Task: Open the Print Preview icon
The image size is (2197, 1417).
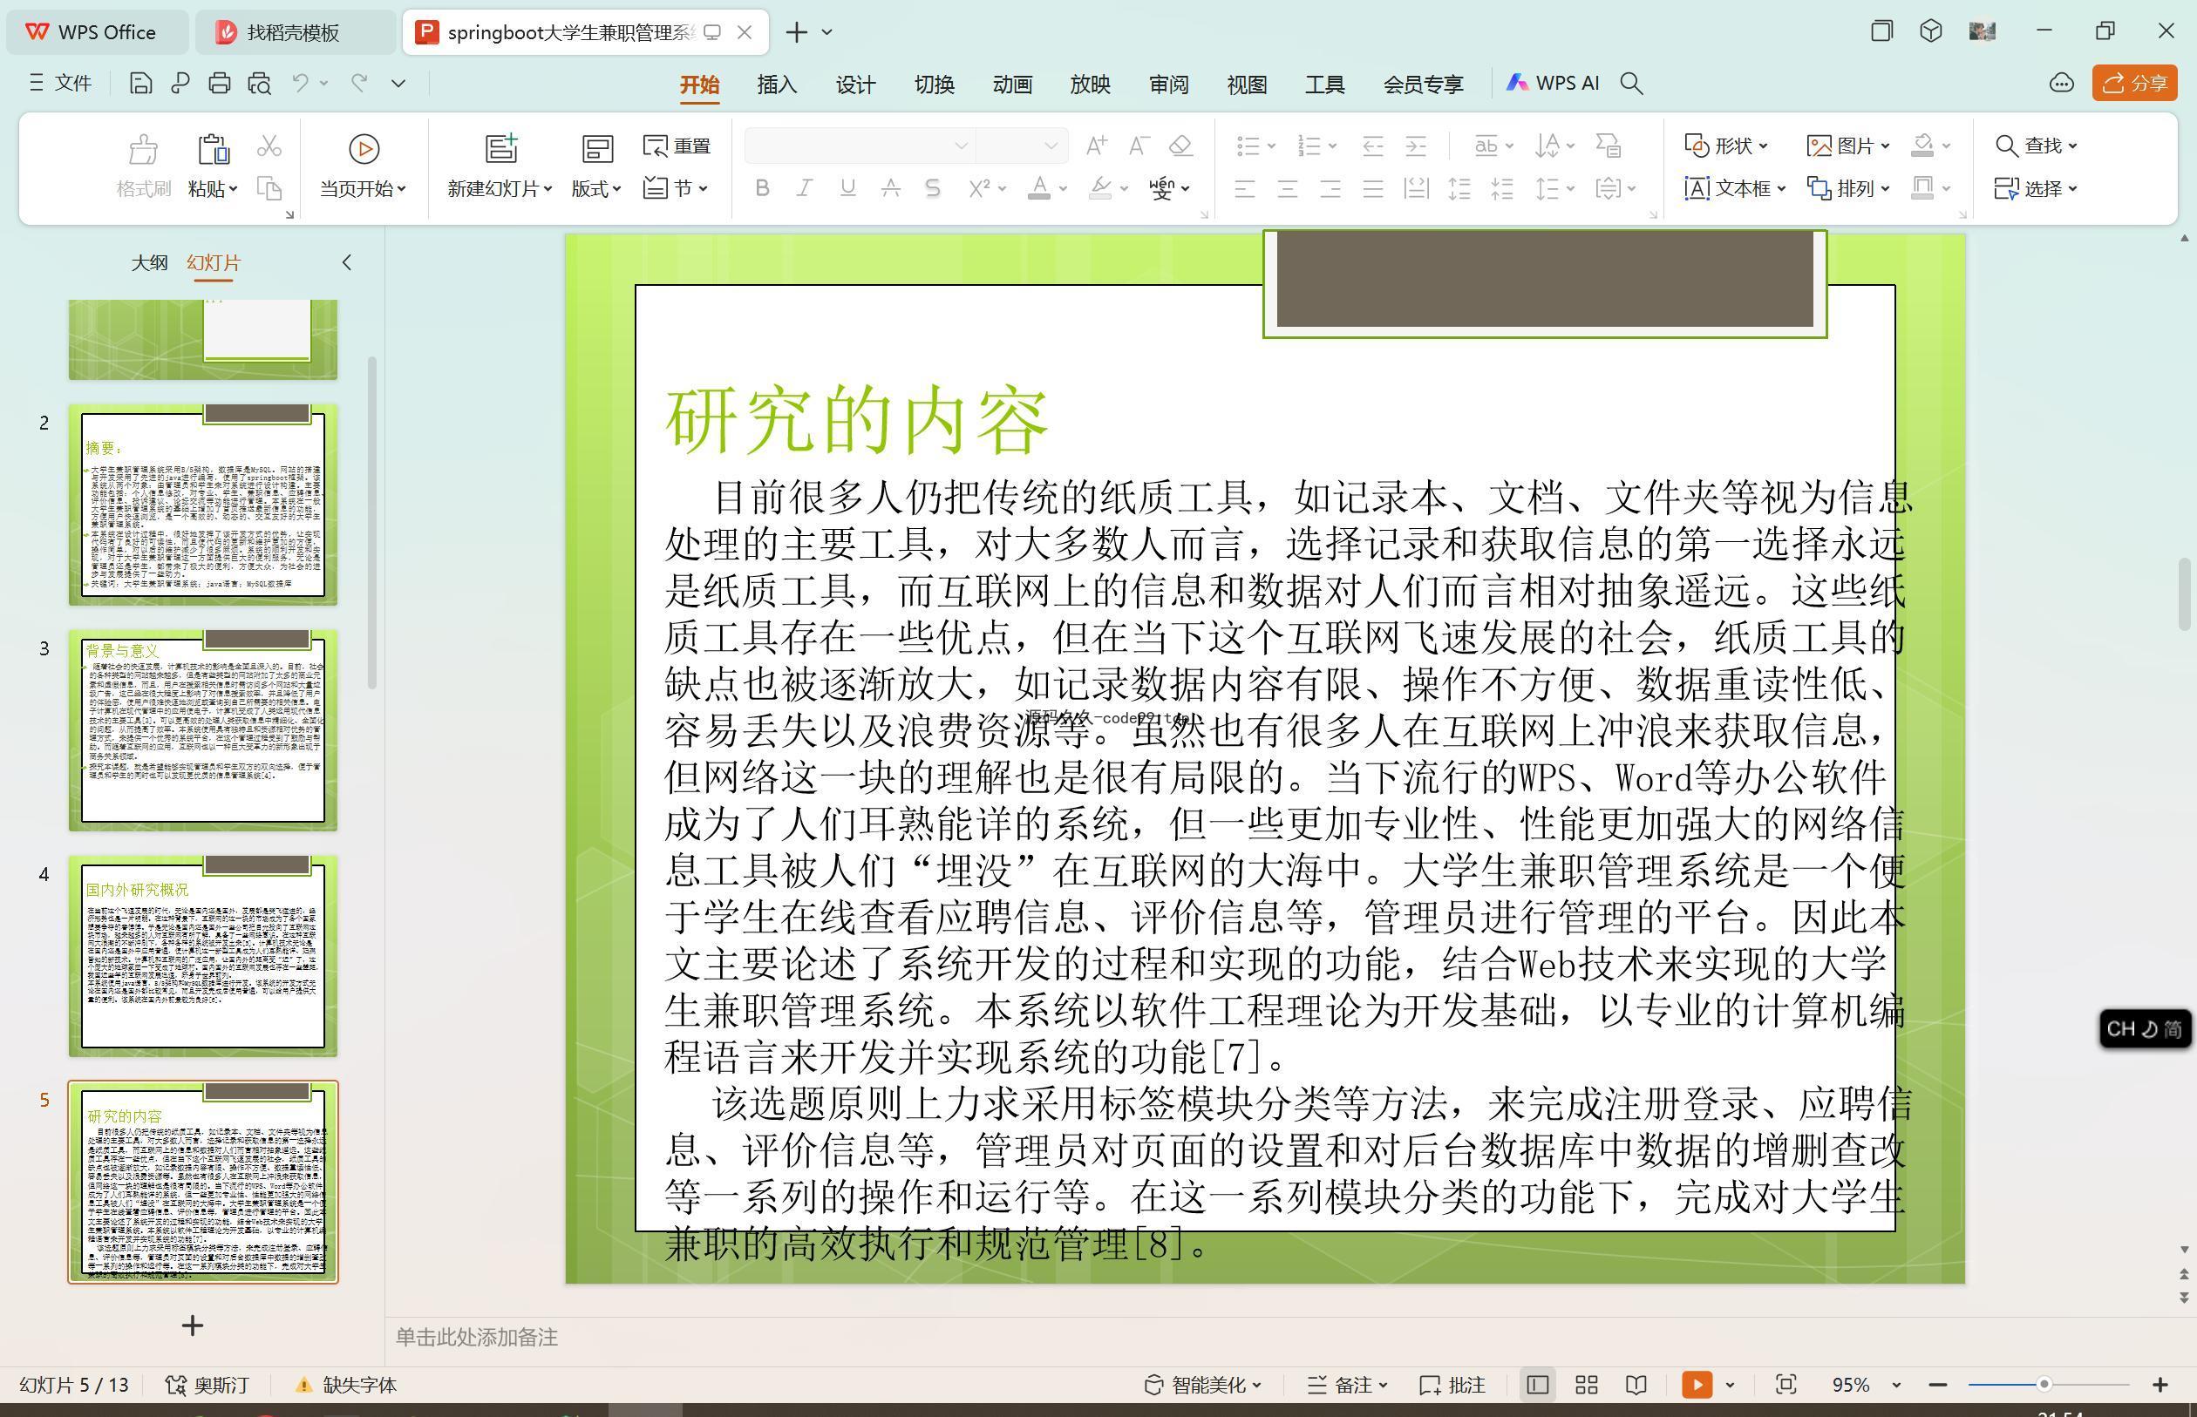Action: 260,84
